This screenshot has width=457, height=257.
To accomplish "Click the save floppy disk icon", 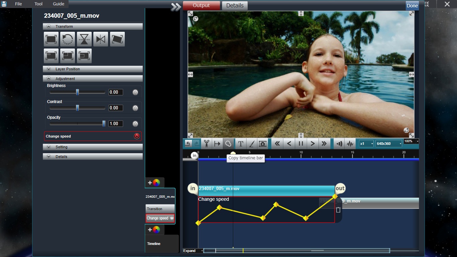I will [x=4, y=4].
